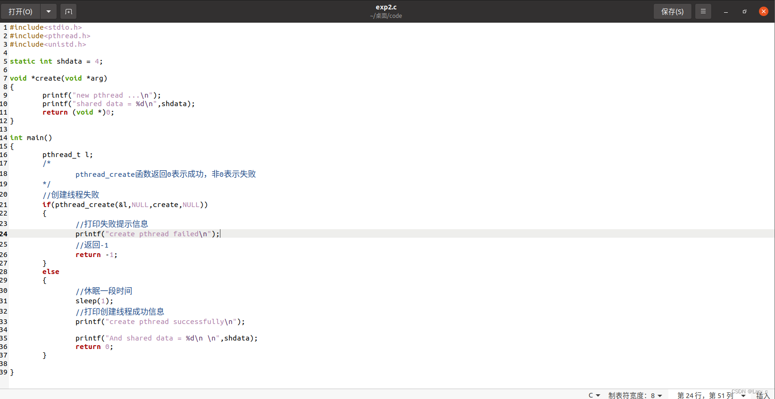This screenshot has width=775, height=399.
Task: Click the 'return 0;' line
Action: (94, 347)
